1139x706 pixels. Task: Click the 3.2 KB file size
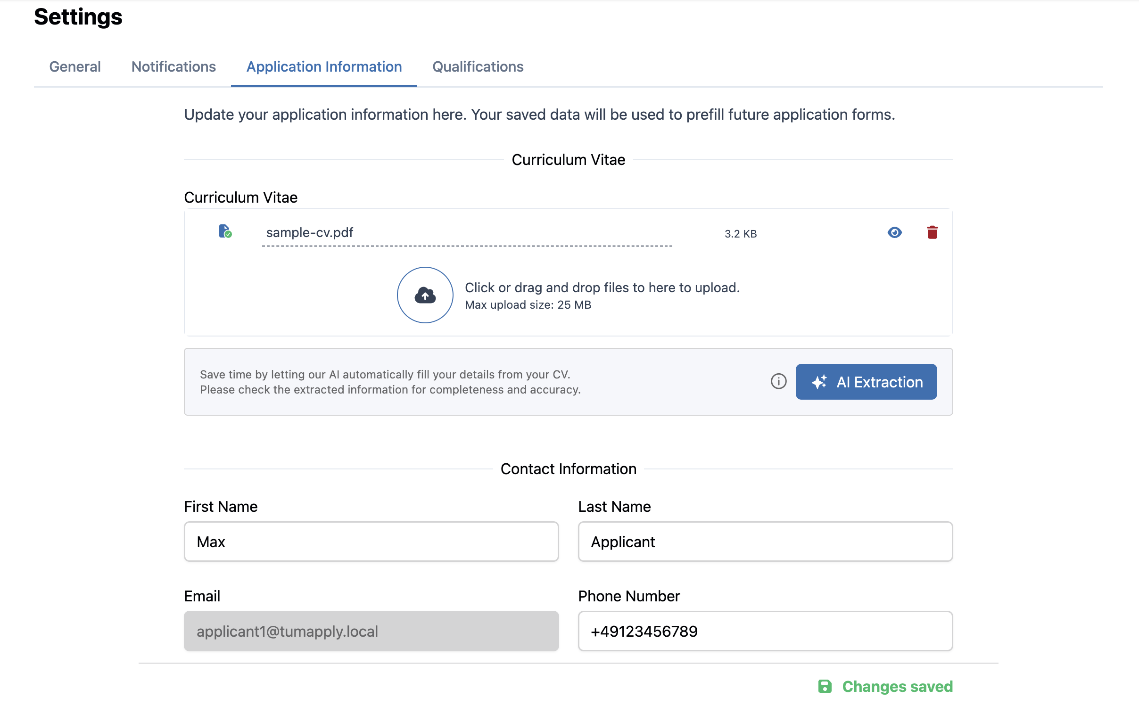click(740, 234)
